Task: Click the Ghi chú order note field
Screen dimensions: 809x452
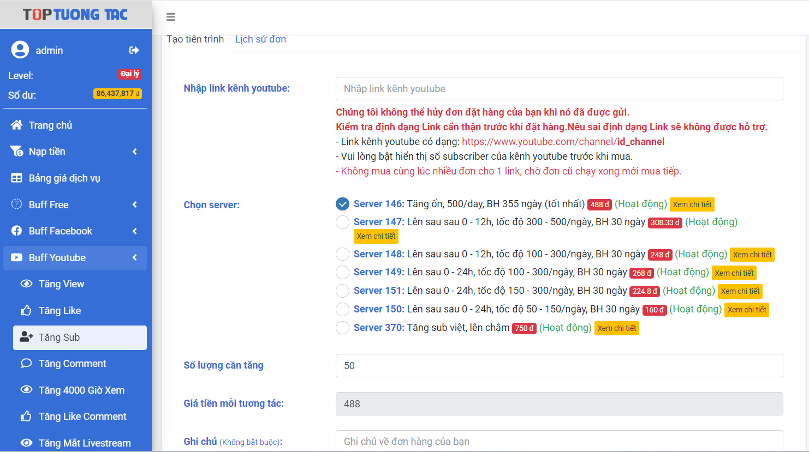Action: (x=559, y=441)
